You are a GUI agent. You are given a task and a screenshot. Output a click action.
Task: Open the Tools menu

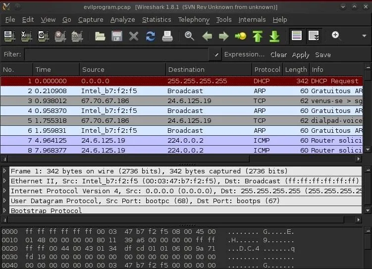(224, 20)
